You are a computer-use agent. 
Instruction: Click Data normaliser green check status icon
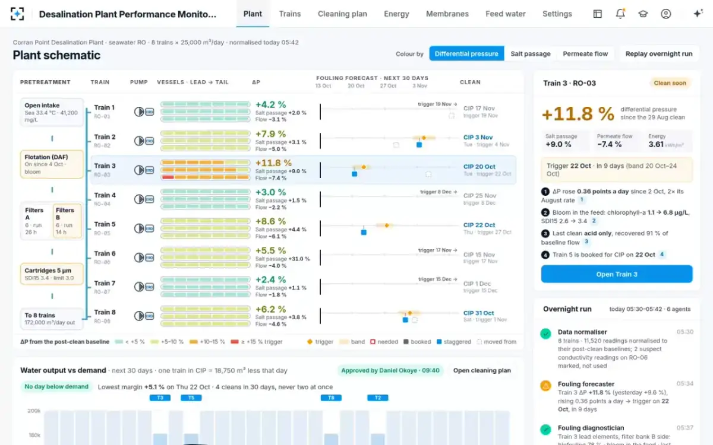(x=545, y=334)
